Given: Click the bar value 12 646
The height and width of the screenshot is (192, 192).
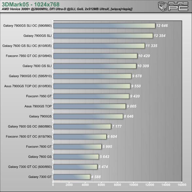Looking at the screenshot, I should [x=162, y=26].
